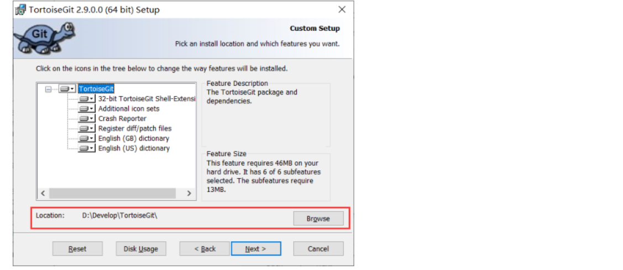623x270 pixels.
Task: Select the Crash Reporter row
Action: tap(122, 119)
